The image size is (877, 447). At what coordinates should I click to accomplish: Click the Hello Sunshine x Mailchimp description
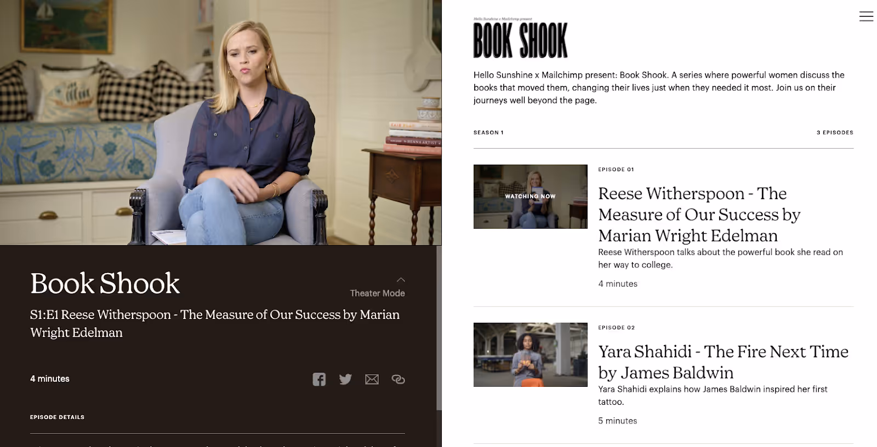click(x=659, y=88)
